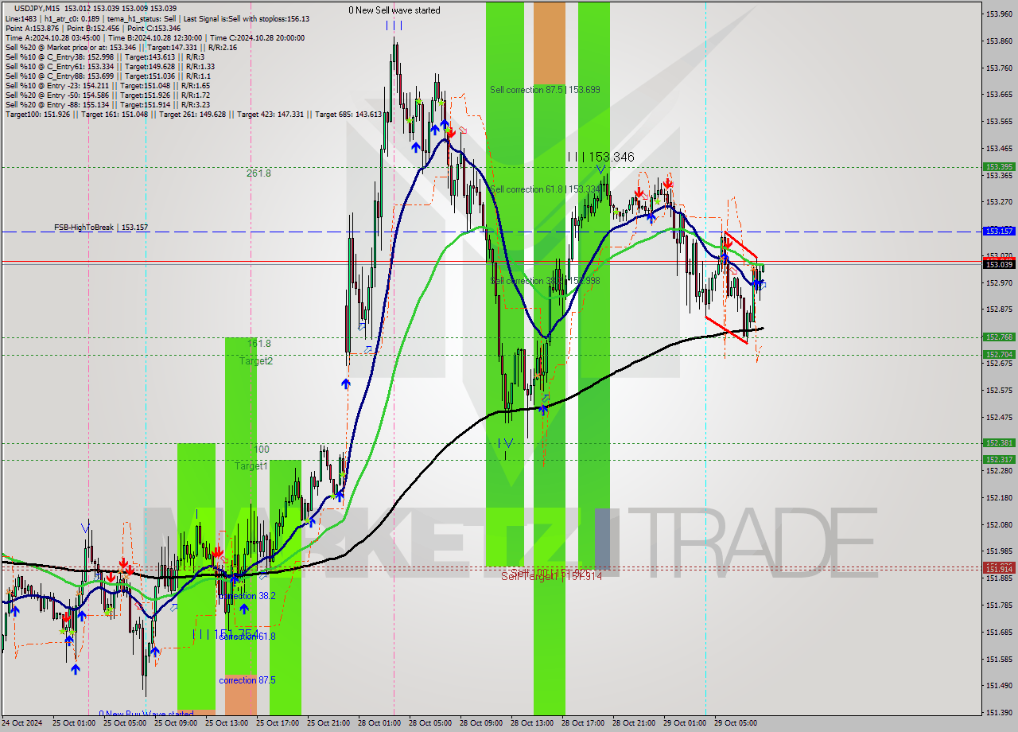Select the 'Sell correction 61.8 | 153.334' label
Screen dimensions: 1018x732
point(545,189)
